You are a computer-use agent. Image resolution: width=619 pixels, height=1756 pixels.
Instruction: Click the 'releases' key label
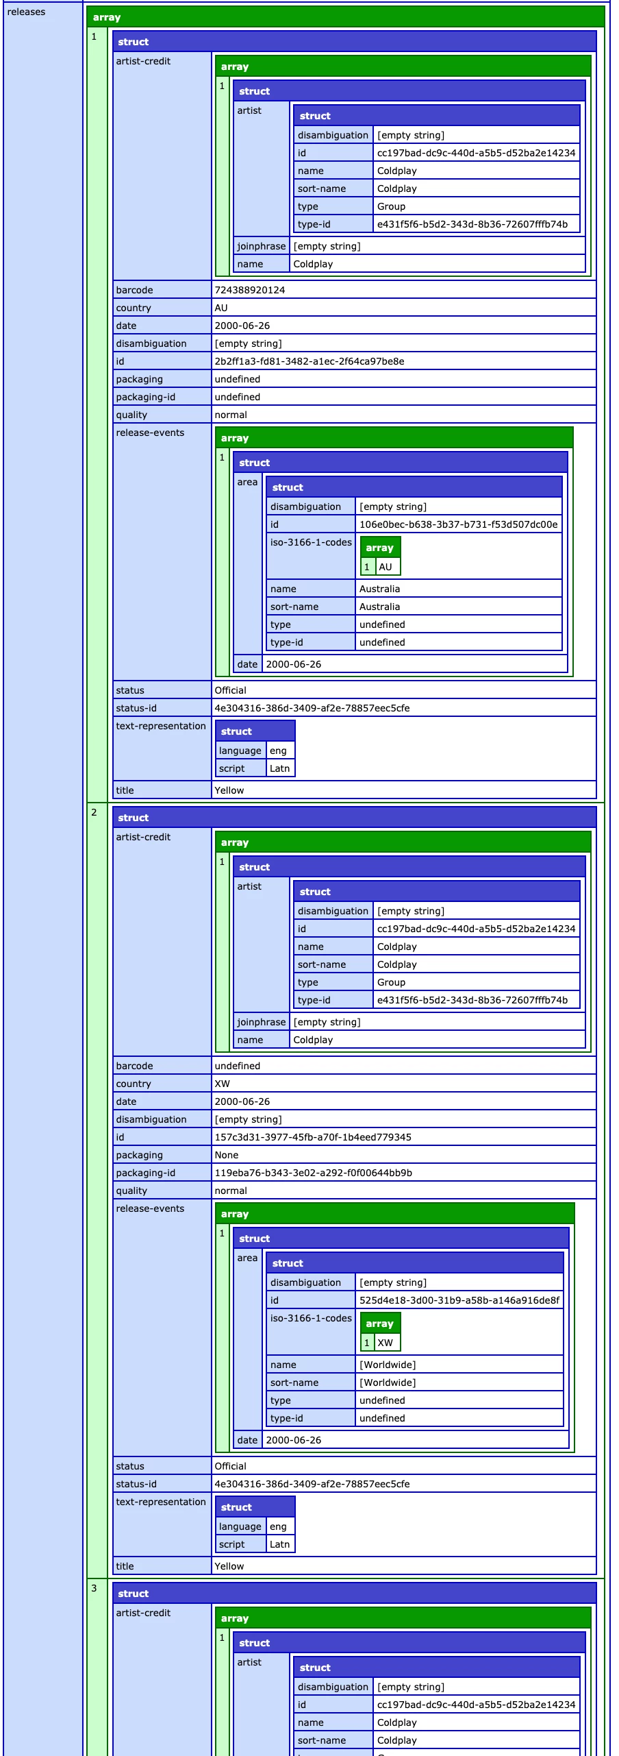click(x=26, y=12)
